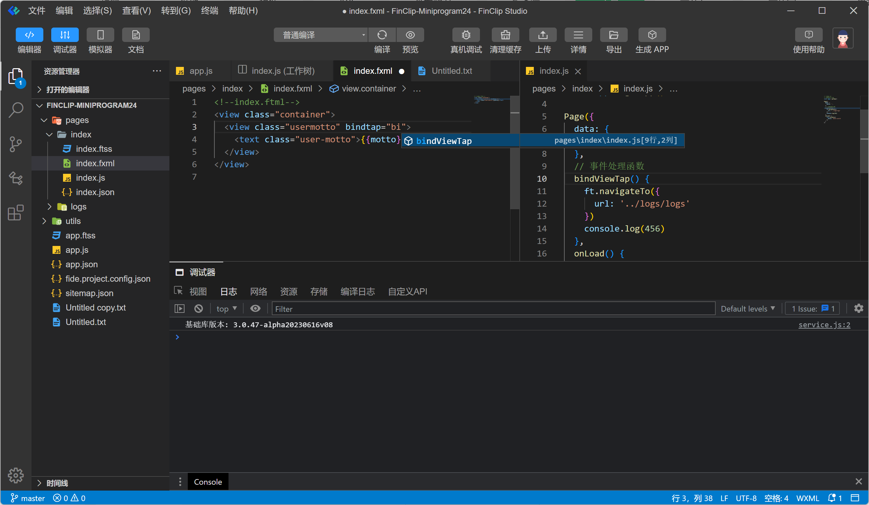The height and width of the screenshot is (505, 869).
Task: Click the clear cache toolbar icon
Action: [x=505, y=35]
